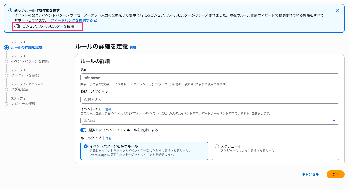Dismiss the new rule experience banner
The image size is (349, 189).
pos(338,10)
